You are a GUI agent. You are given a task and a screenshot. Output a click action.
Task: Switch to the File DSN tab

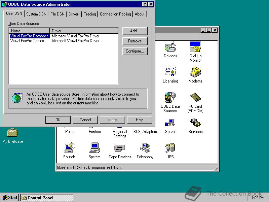pyautogui.click(x=57, y=14)
